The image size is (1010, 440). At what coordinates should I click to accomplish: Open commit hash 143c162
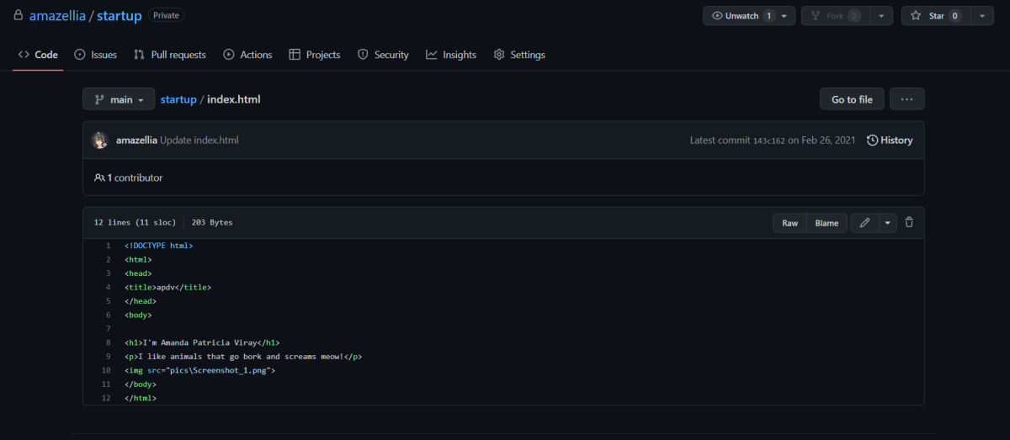point(768,140)
